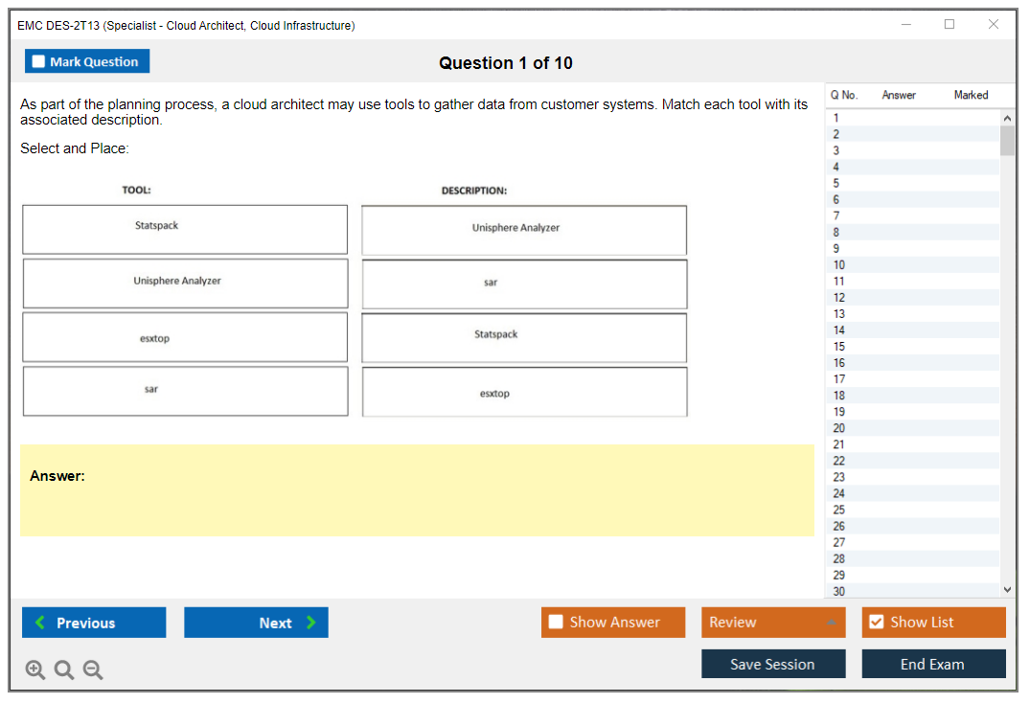Click the green left arrow on Previous
The height and width of the screenshot is (704, 1030).
coord(40,623)
